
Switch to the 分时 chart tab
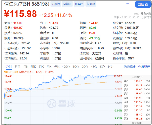9,67
